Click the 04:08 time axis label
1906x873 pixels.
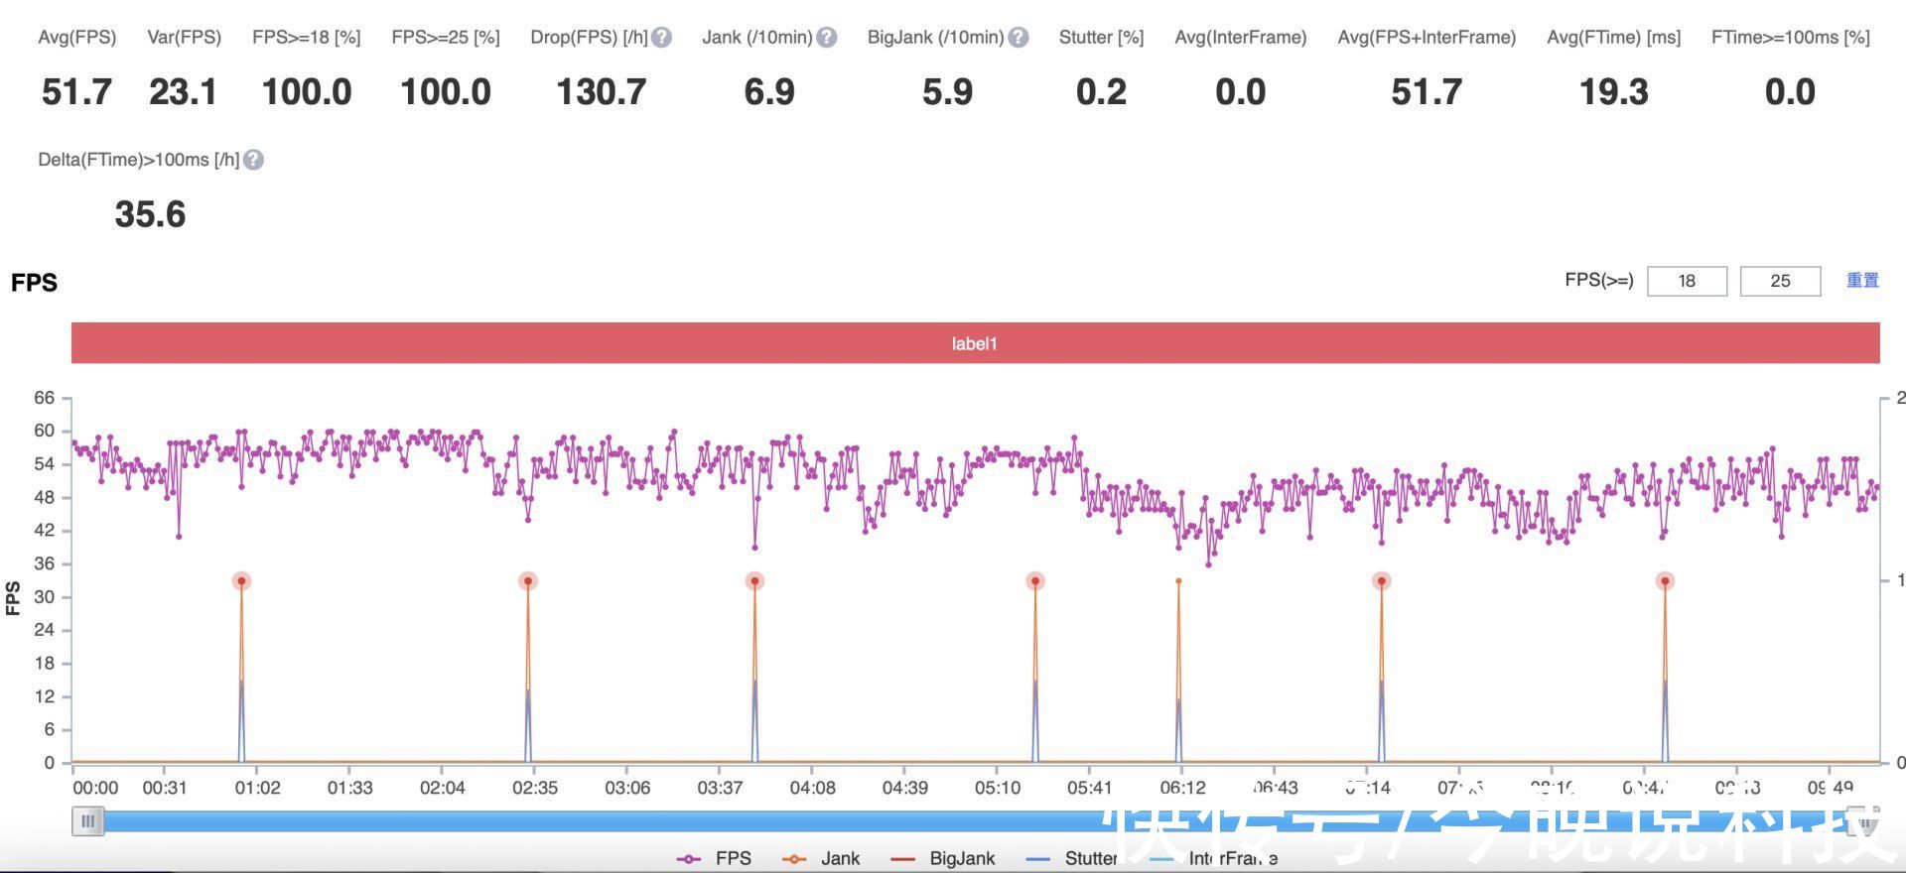click(x=812, y=788)
